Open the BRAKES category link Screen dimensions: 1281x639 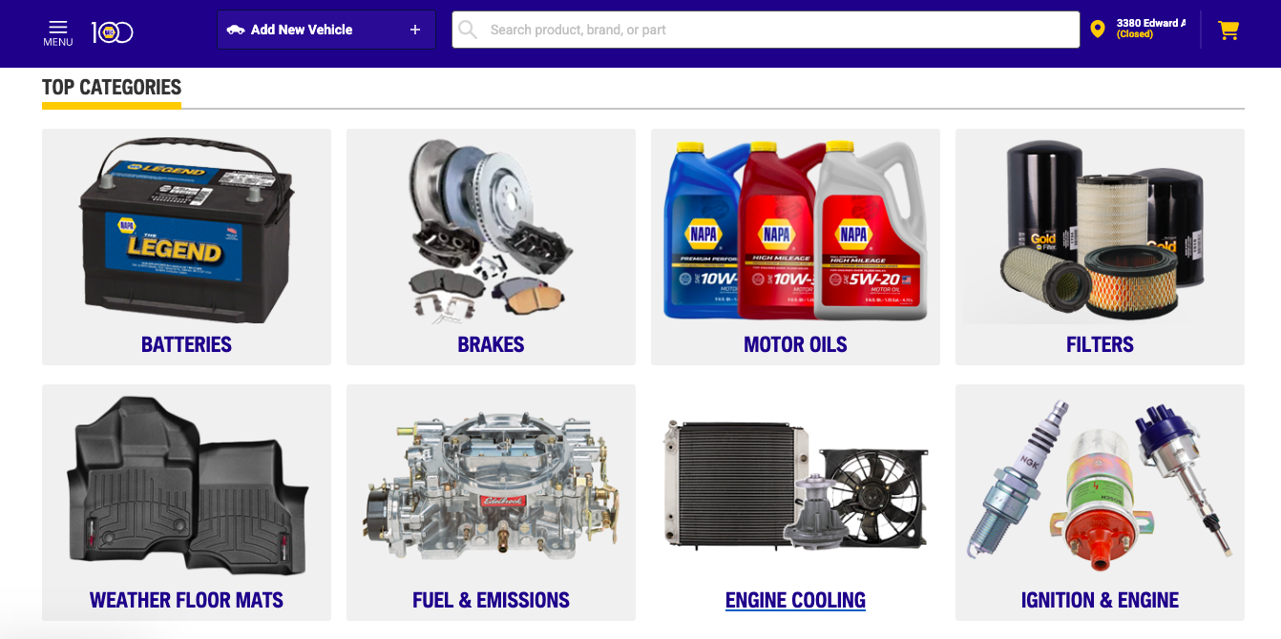pos(491,344)
